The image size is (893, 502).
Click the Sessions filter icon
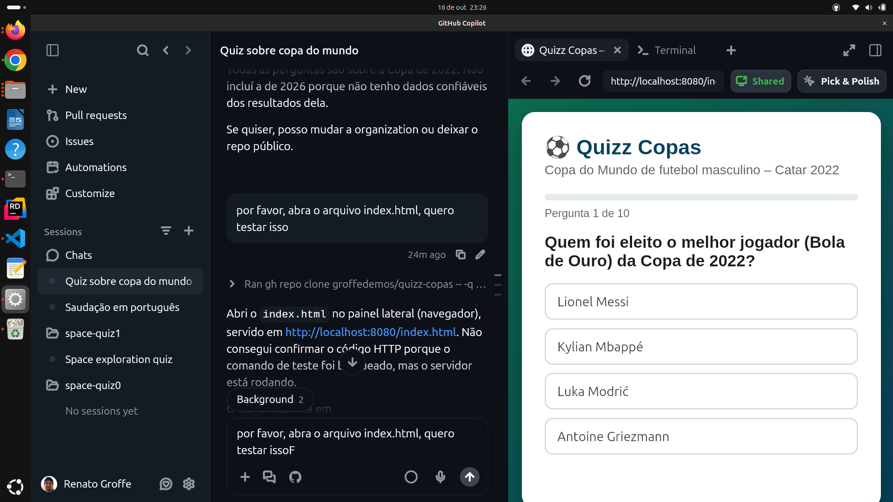coord(166,231)
